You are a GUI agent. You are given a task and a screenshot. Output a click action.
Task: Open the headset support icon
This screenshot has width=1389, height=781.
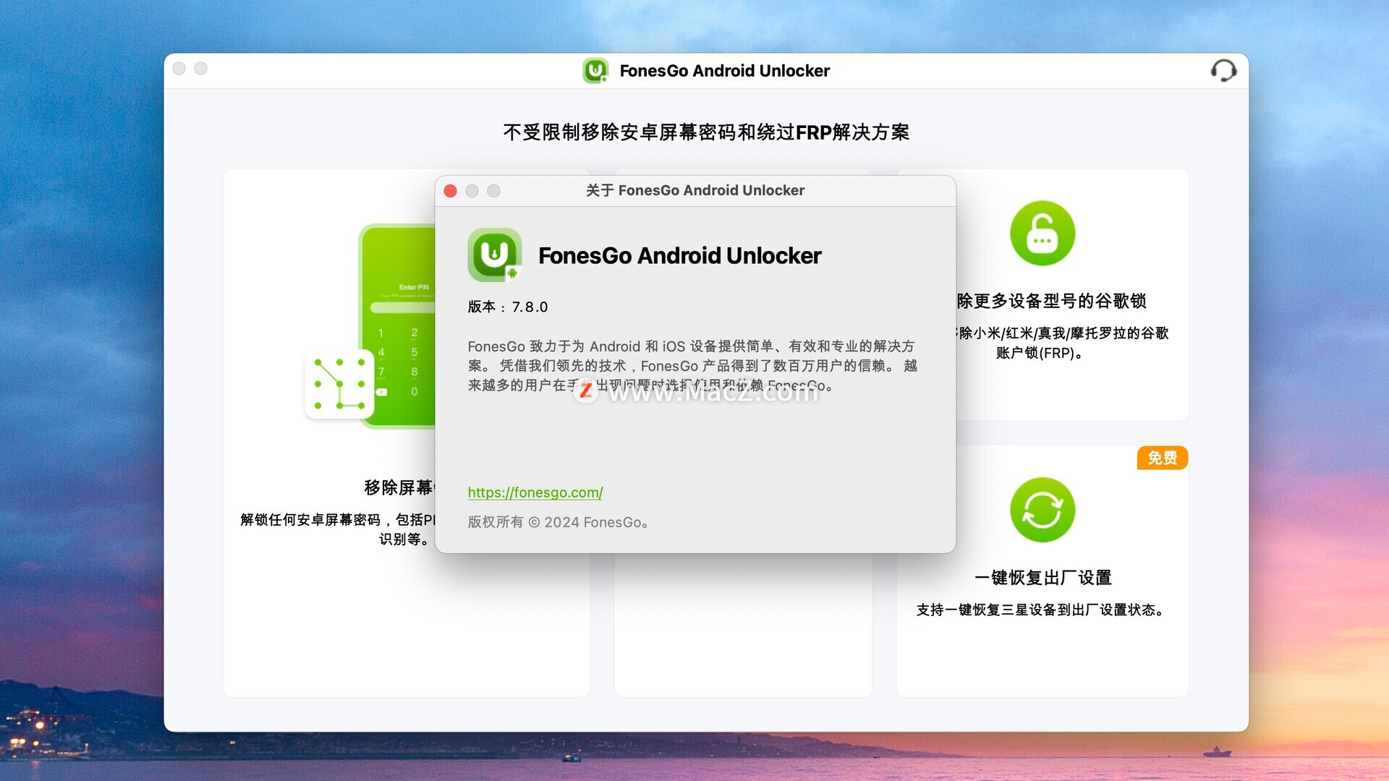(x=1223, y=71)
